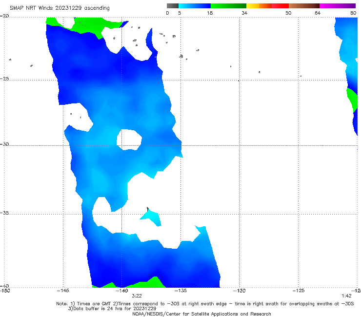
Task: Click the NOAA/NESDIS Center for Satellite Applications credit
Action: pos(201,314)
